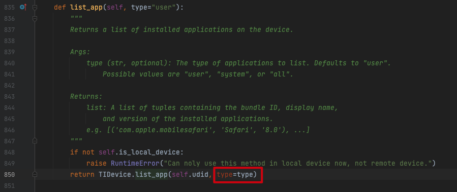Click the overriding method gutter icon on line 835
Viewport: 457px width, 192px height.
pyautogui.click(x=23, y=7)
